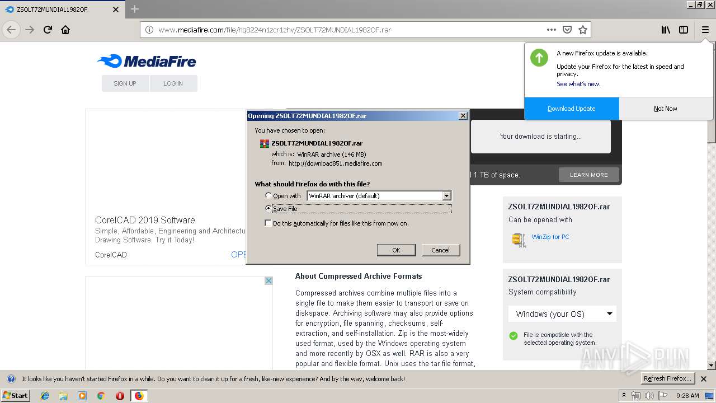Check Do this automatically for files

268,223
